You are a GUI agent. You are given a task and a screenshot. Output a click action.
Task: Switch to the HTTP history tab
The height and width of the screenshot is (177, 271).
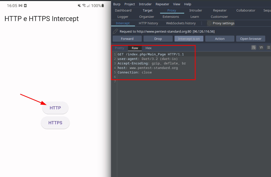click(x=148, y=23)
